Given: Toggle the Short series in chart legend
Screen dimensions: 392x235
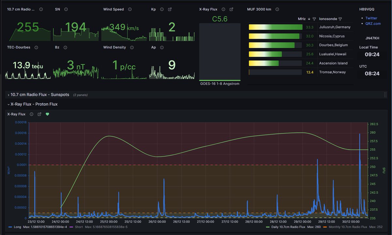Looking at the screenshot, I should pyautogui.click(x=79, y=227).
